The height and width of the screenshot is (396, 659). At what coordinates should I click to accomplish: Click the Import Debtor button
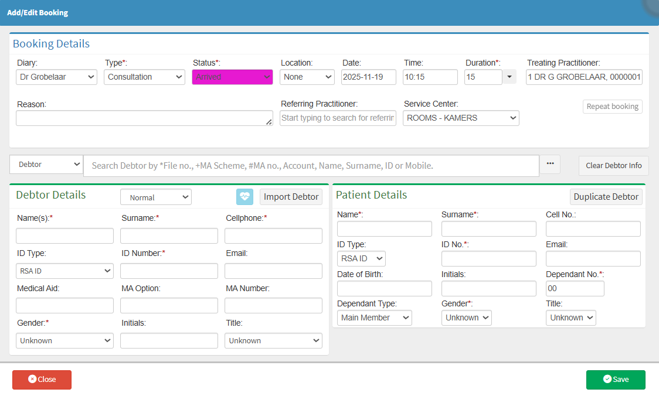point(291,197)
